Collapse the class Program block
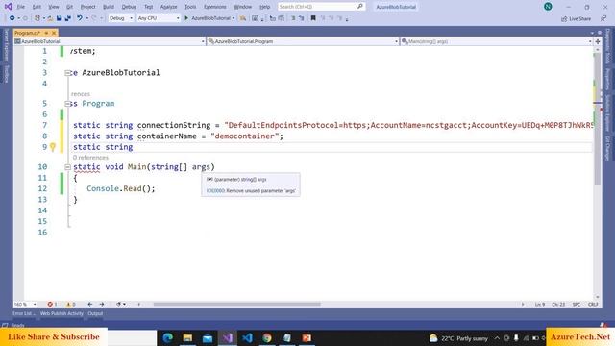 click(x=67, y=104)
